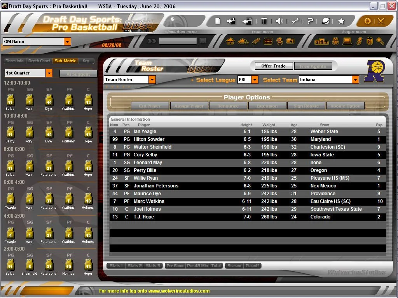The height and width of the screenshot is (298, 398).
Task: Click the coach's whistle icon
Action: pyautogui.click(x=243, y=41)
